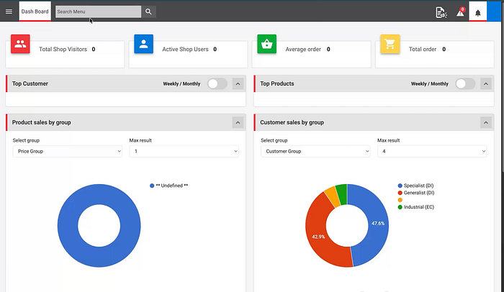Image resolution: width=504 pixels, height=292 pixels.
Task: Click the Top Products heading
Action: coord(277,83)
